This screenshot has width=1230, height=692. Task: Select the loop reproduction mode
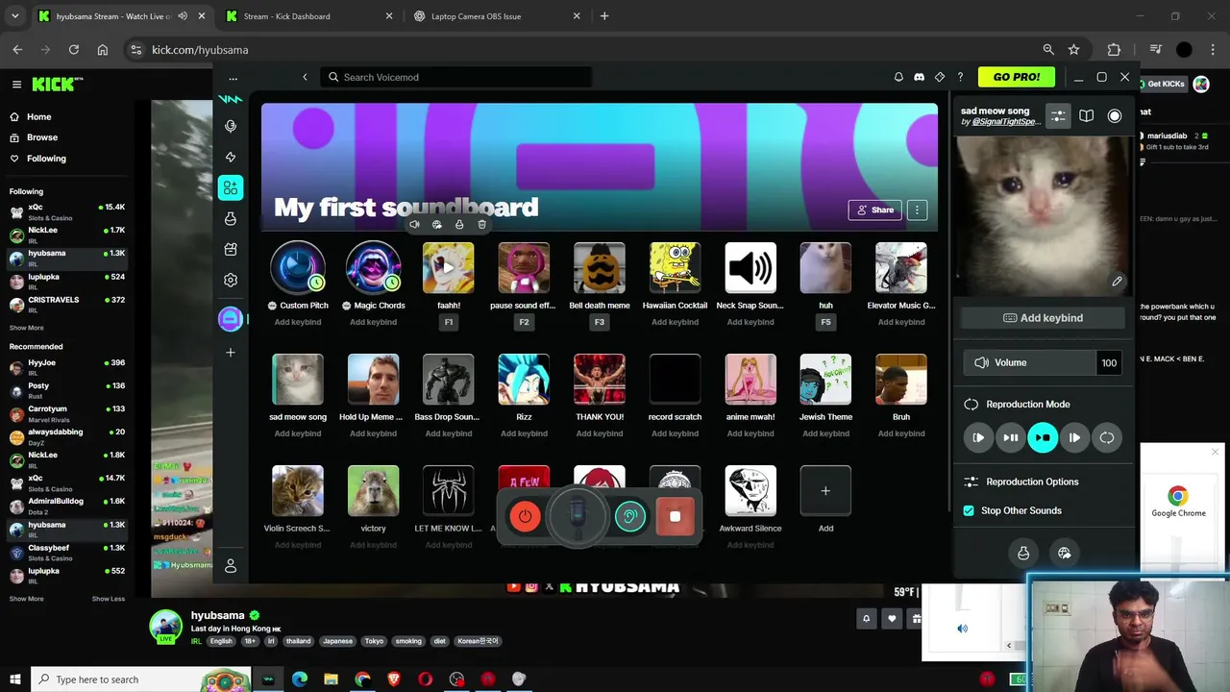tap(1107, 438)
